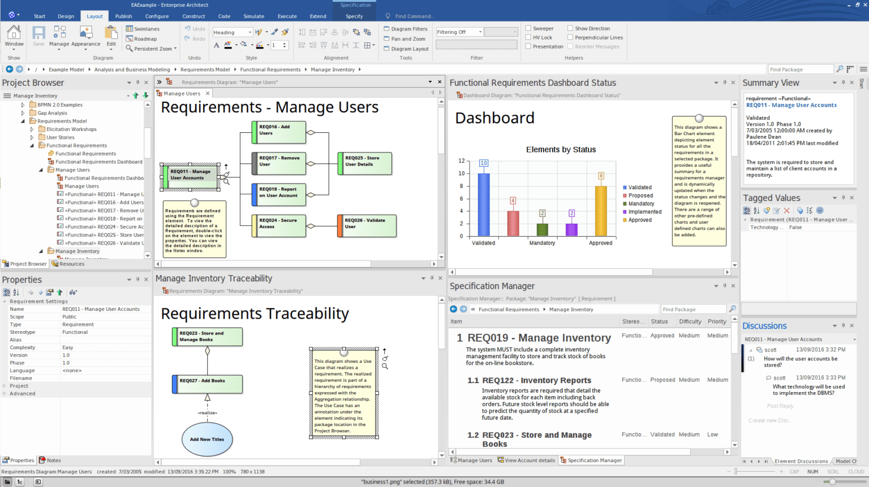Click Post Reply in Discussions
This screenshot has height=487, width=869.
tap(780, 406)
